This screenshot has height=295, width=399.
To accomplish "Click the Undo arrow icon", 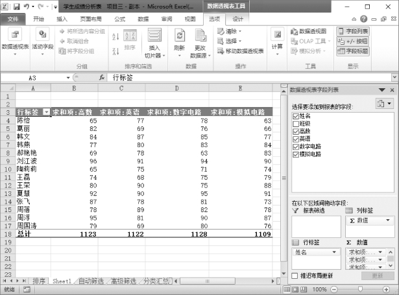I will click(x=26, y=6).
